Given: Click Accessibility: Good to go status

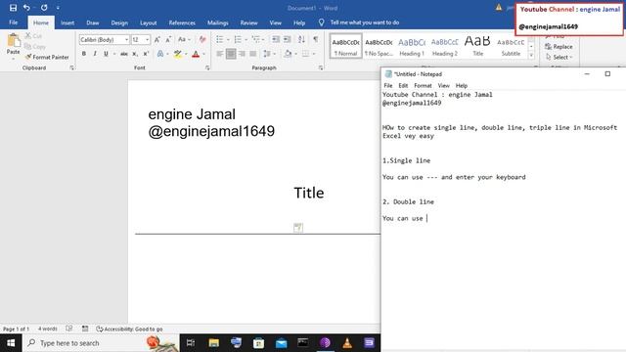Looking at the screenshot, I should [x=129, y=329].
